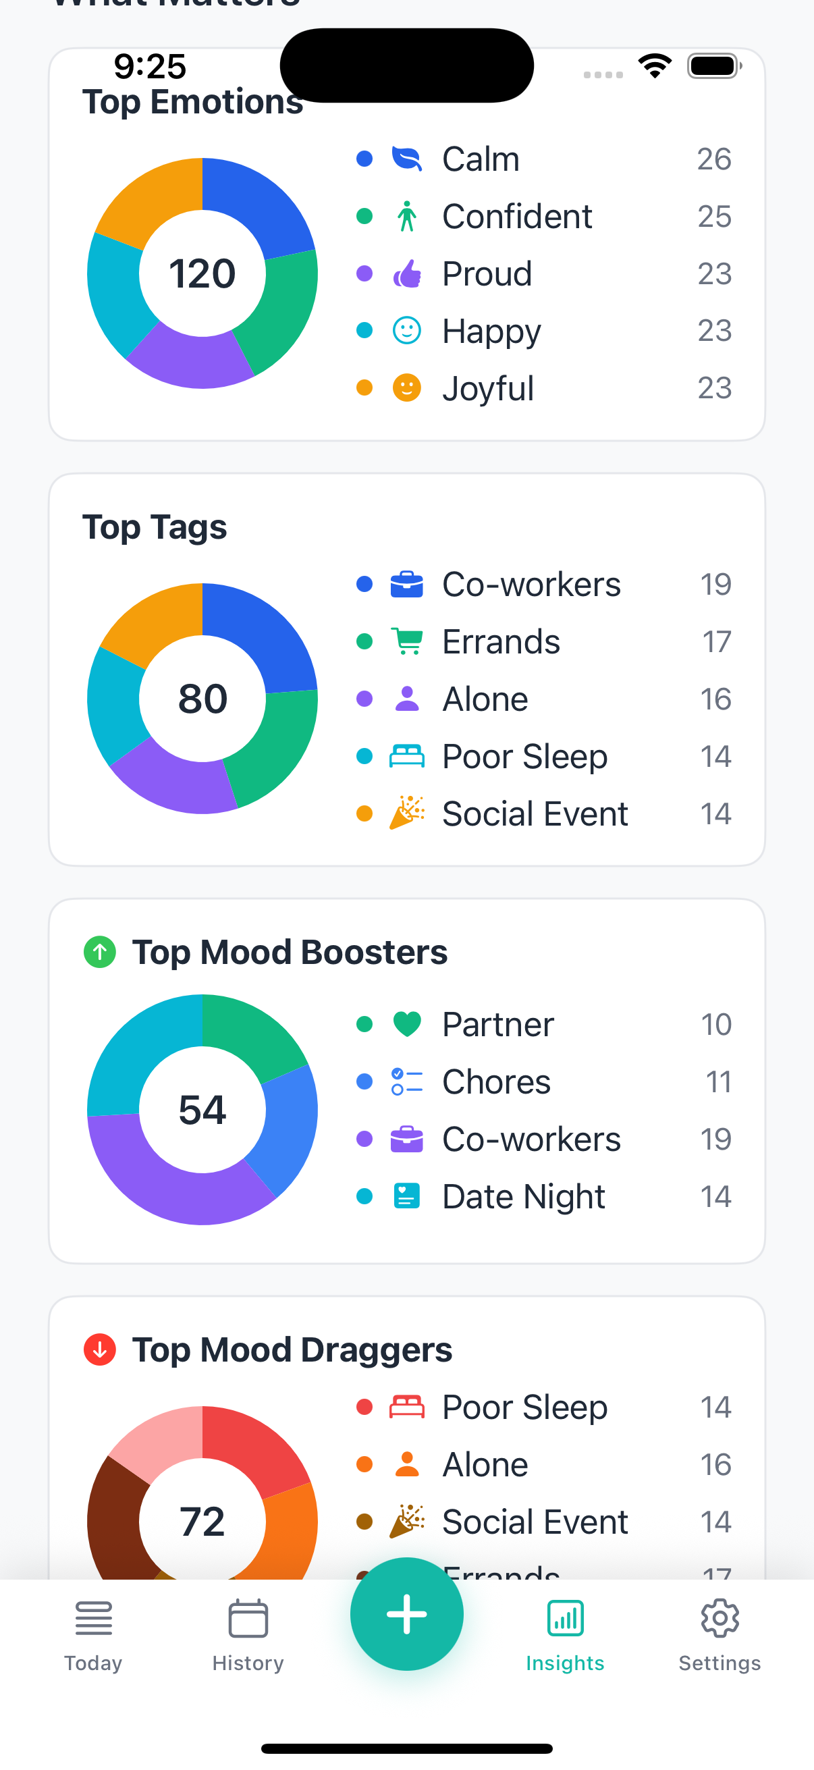This screenshot has width=814, height=1770.
Task: Tap the green up-arrow Mood Boosters icon
Action: (x=100, y=953)
